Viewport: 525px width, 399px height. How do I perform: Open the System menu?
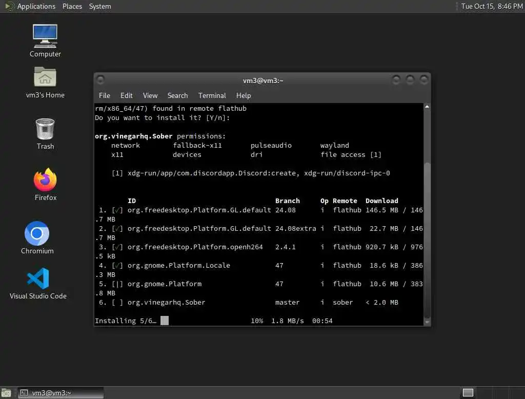100,6
